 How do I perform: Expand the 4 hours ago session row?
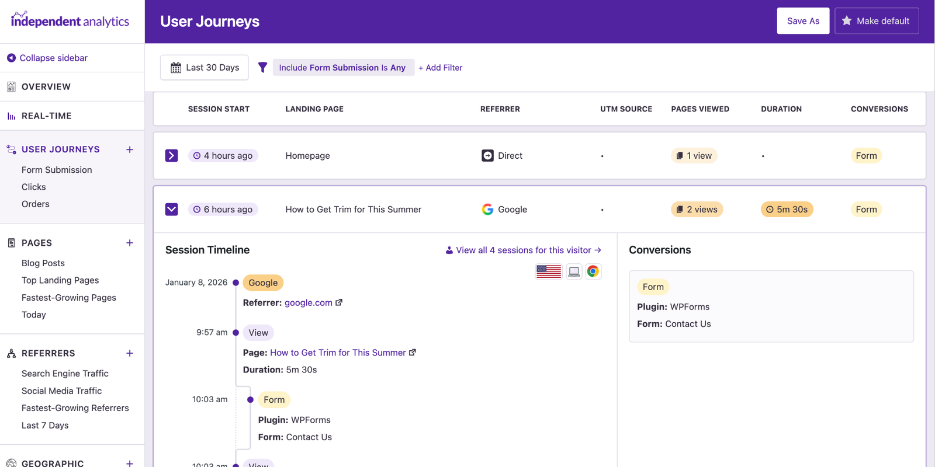pyautogui.click(x=171, y=156)
